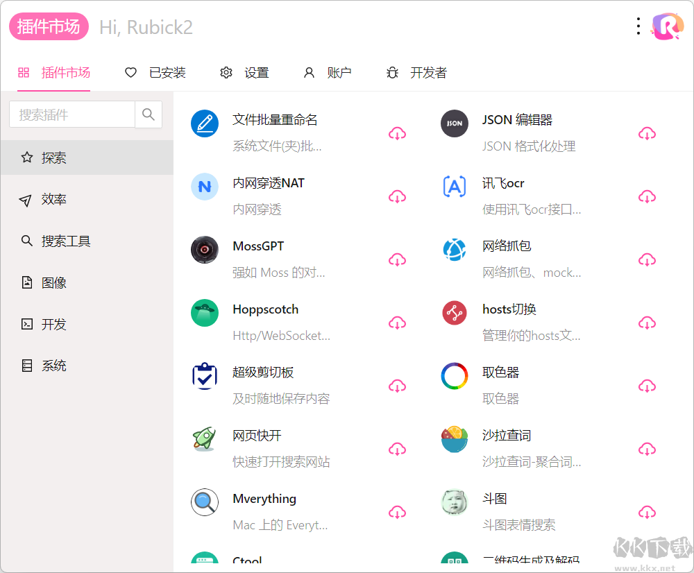The width and height of the screenshot is (694, 573).
Task: Open the Mverything magnifier icon
Action: (x=205, y=502)
